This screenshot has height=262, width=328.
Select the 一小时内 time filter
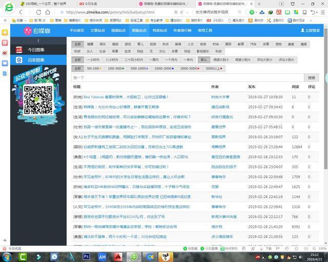[x=93, y=60]
